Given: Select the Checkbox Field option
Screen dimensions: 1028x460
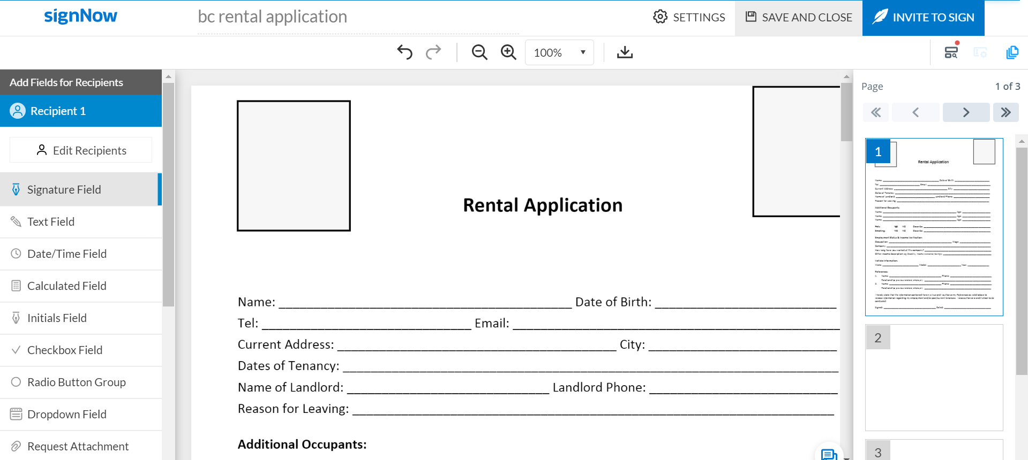Looking at the screenshot, I should coord(65,350).
